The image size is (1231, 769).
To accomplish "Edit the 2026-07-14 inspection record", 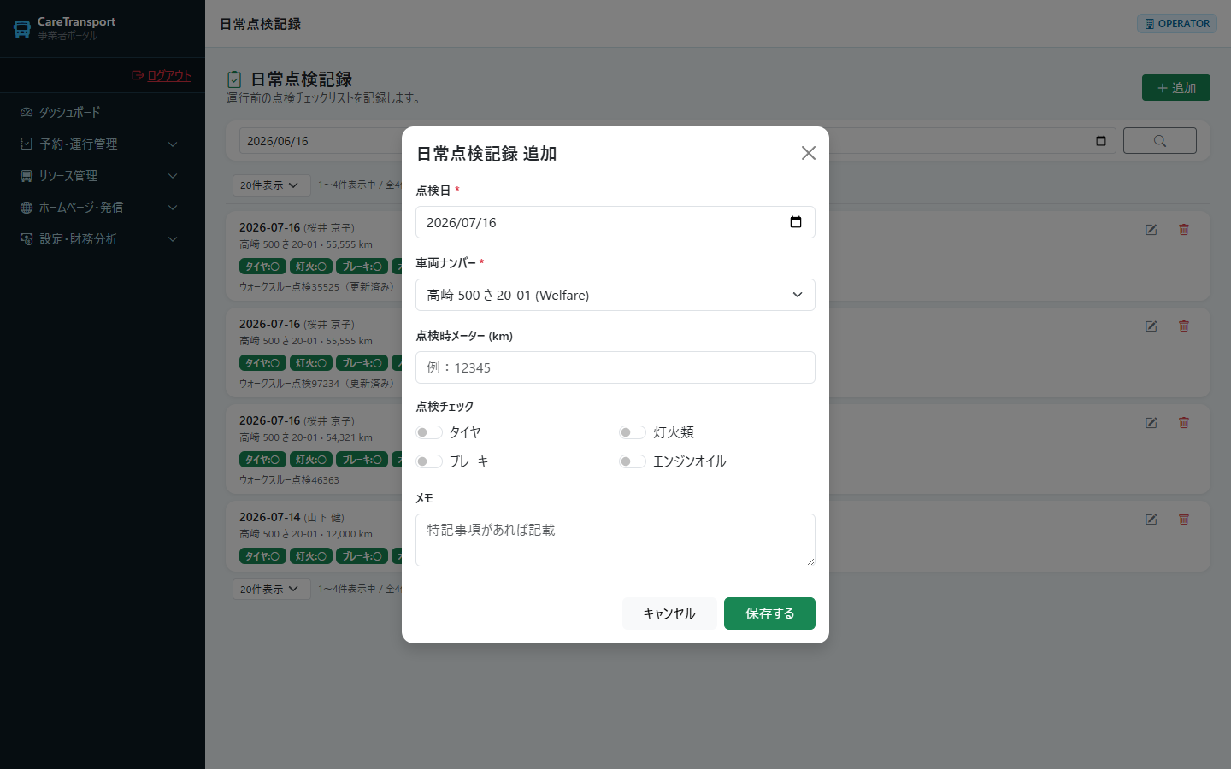I will pos(1151,520).
